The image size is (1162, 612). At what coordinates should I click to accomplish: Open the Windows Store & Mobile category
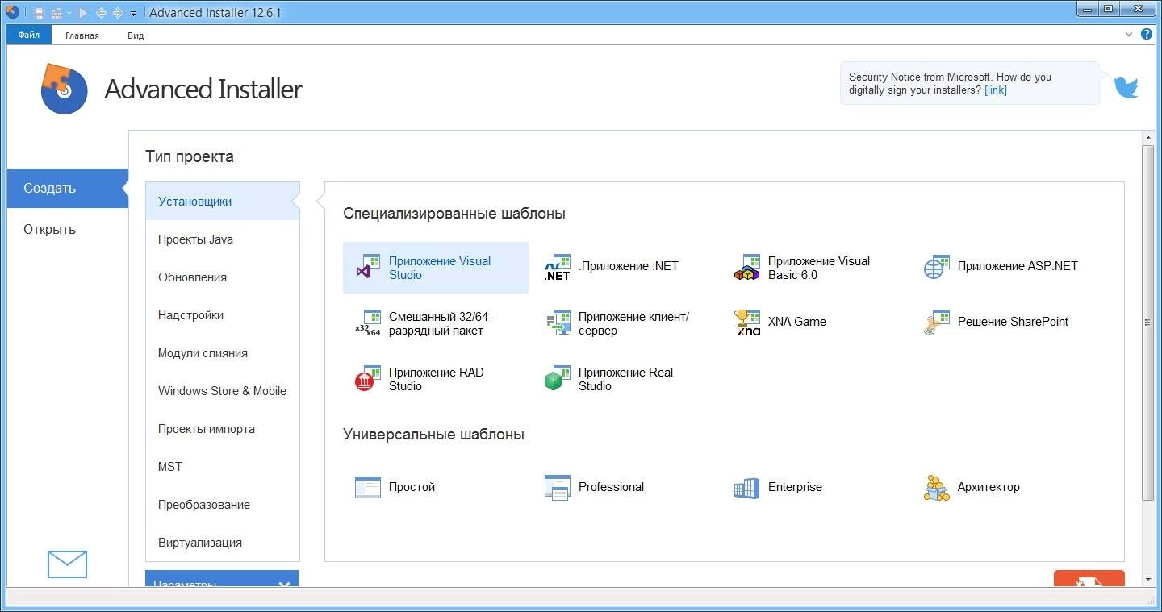click(223, 391)
